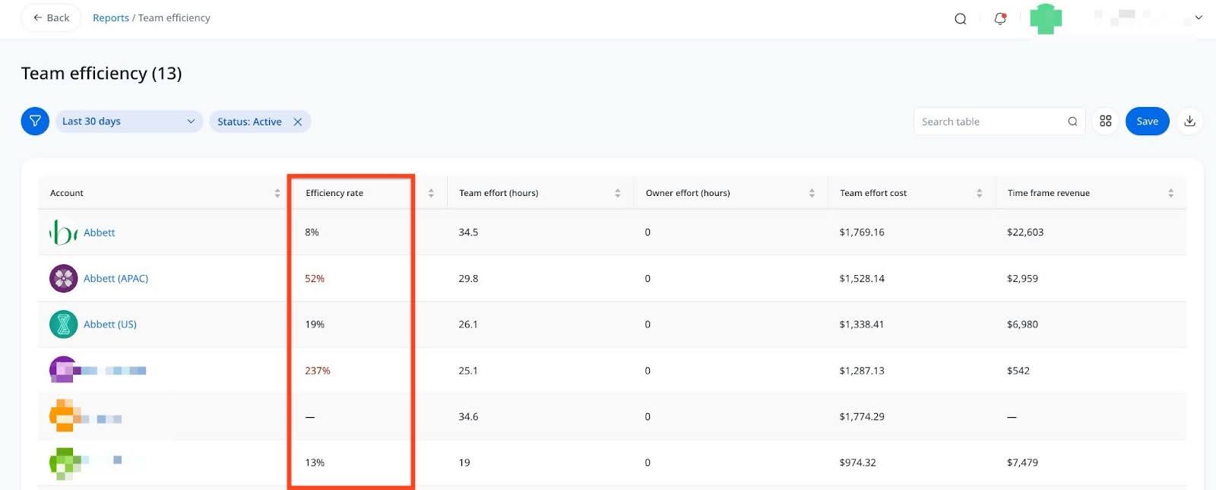Image resolution: width=1216 pixels, height=490 pixels.
Task: Sort table by Efficiency rate arrows
Action: pyautogui.click(x=431, y=194)
